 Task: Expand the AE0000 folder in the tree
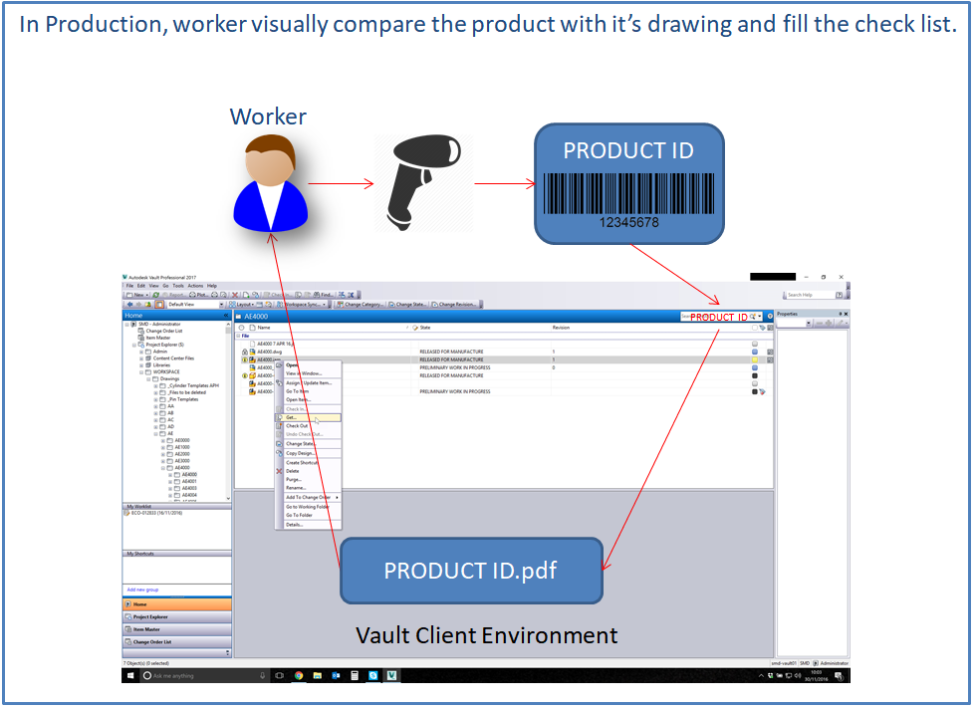[x=164, y=440]
